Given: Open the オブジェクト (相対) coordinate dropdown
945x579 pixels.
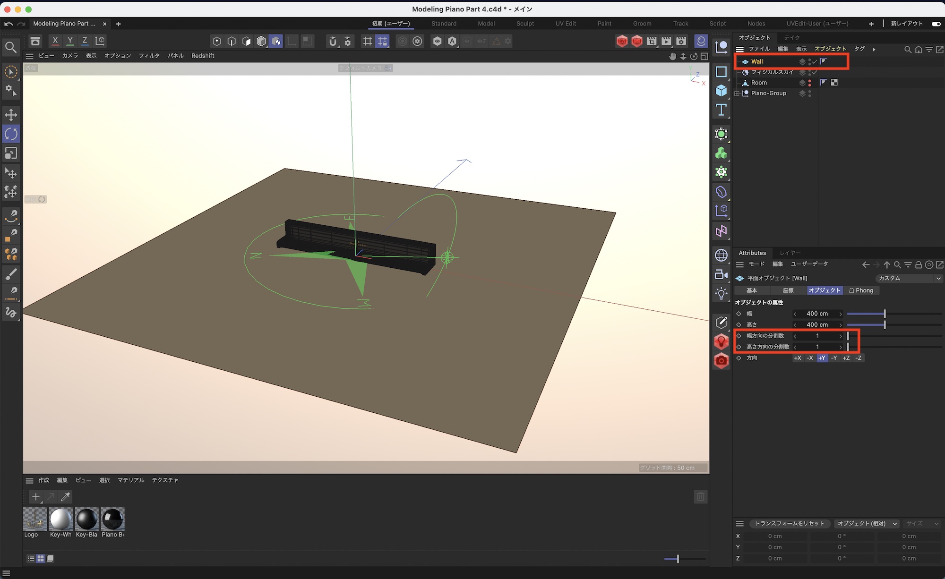Looking at the screenshot, I should [x=867, y=523].
